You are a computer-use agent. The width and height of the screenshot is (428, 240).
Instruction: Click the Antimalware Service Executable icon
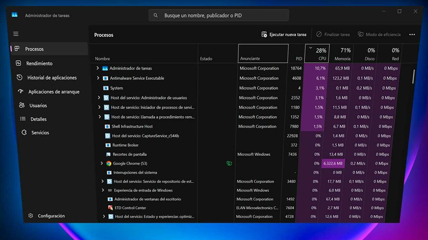point(105,78)
